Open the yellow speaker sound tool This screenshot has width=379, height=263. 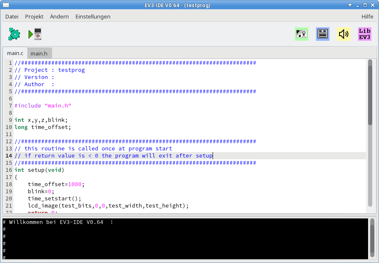tap(344, 34)
